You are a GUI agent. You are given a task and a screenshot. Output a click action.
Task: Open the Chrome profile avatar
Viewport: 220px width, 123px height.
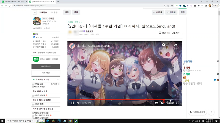[x=210, y=5]
